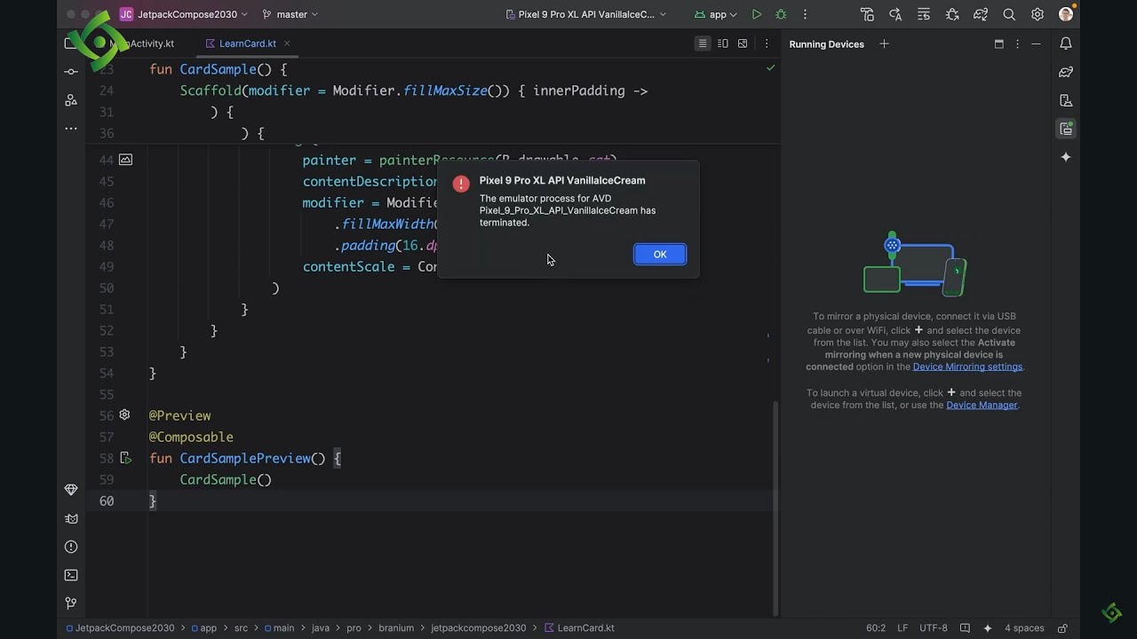Click the Code With Me toolbar icon
Viewport: 1137px width, 639px height.
pos(867,14)
